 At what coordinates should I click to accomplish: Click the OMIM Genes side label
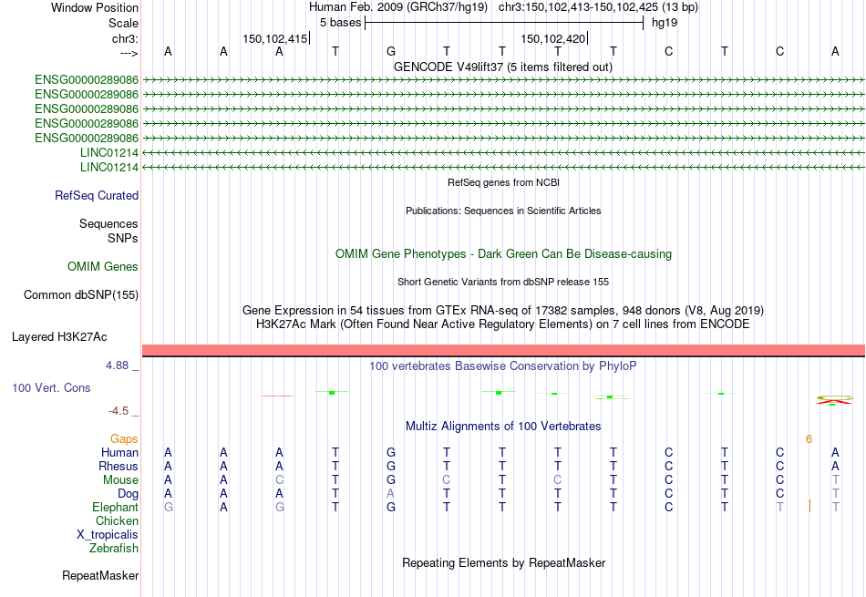(x=103, y=267)
